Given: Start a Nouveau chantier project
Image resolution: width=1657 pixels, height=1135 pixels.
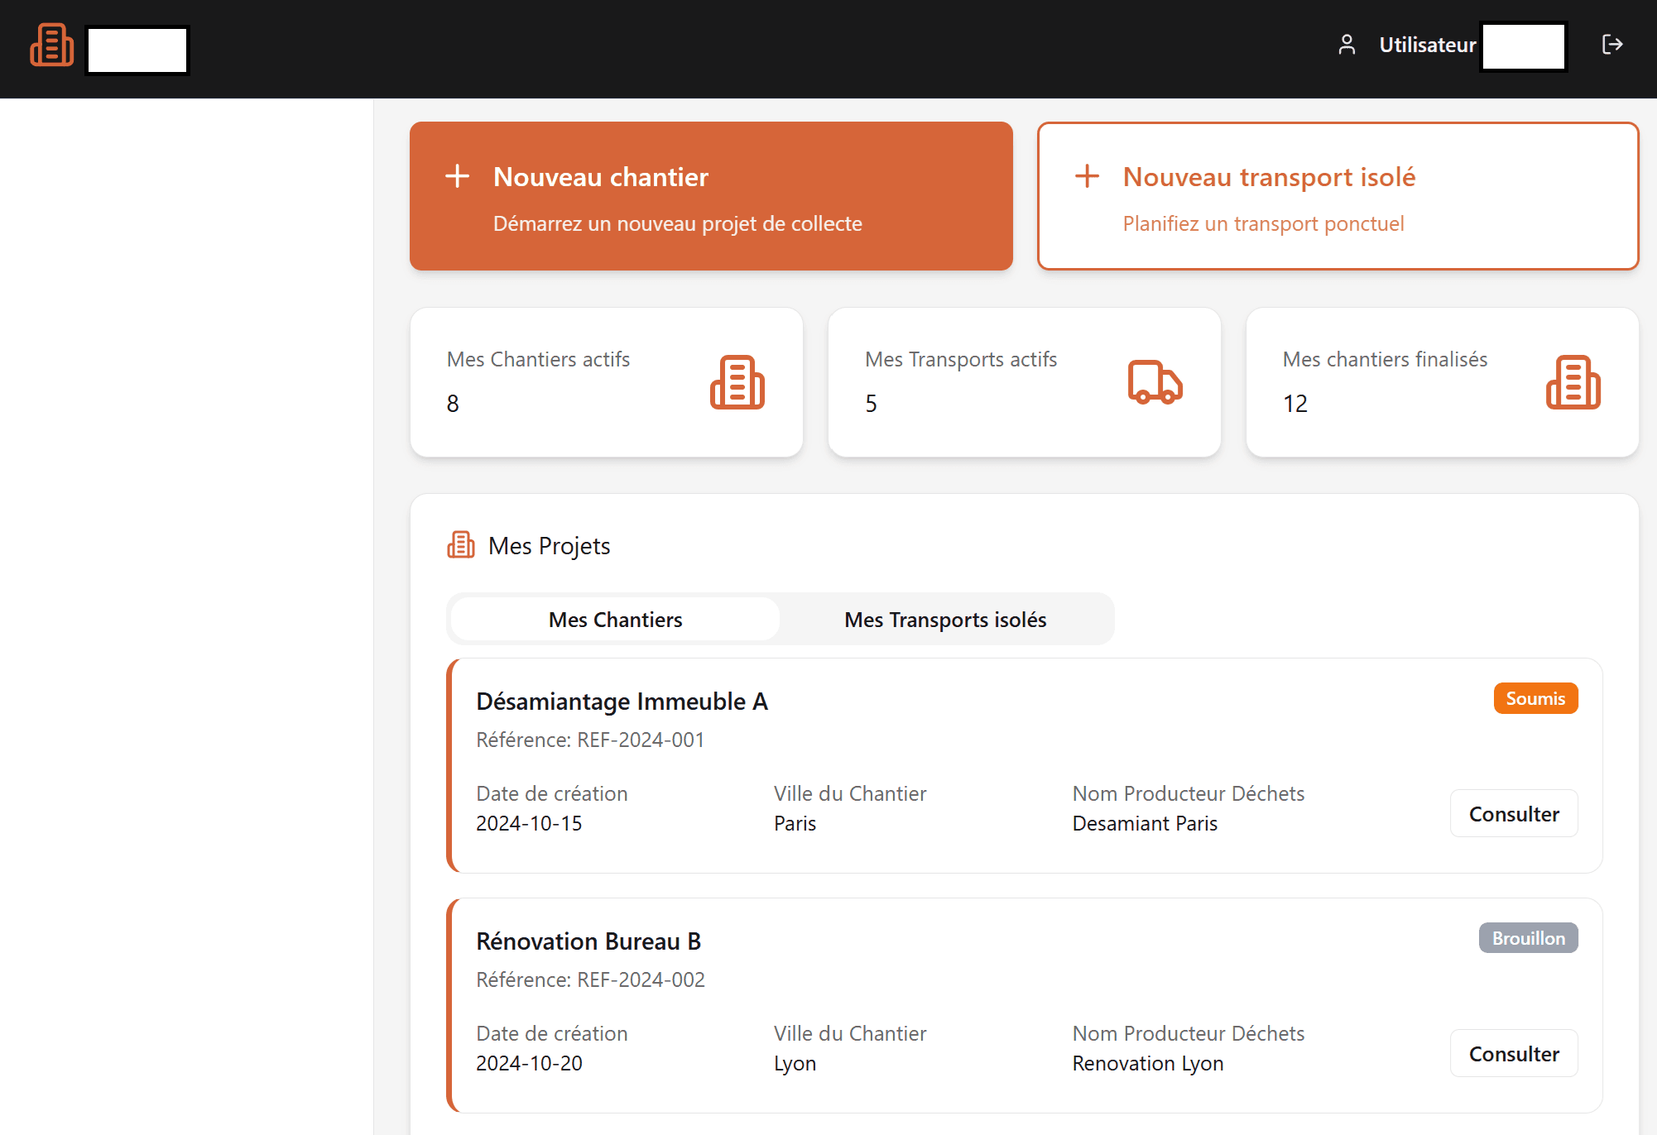Looking at the screenshot, I should tap(710, 196).
